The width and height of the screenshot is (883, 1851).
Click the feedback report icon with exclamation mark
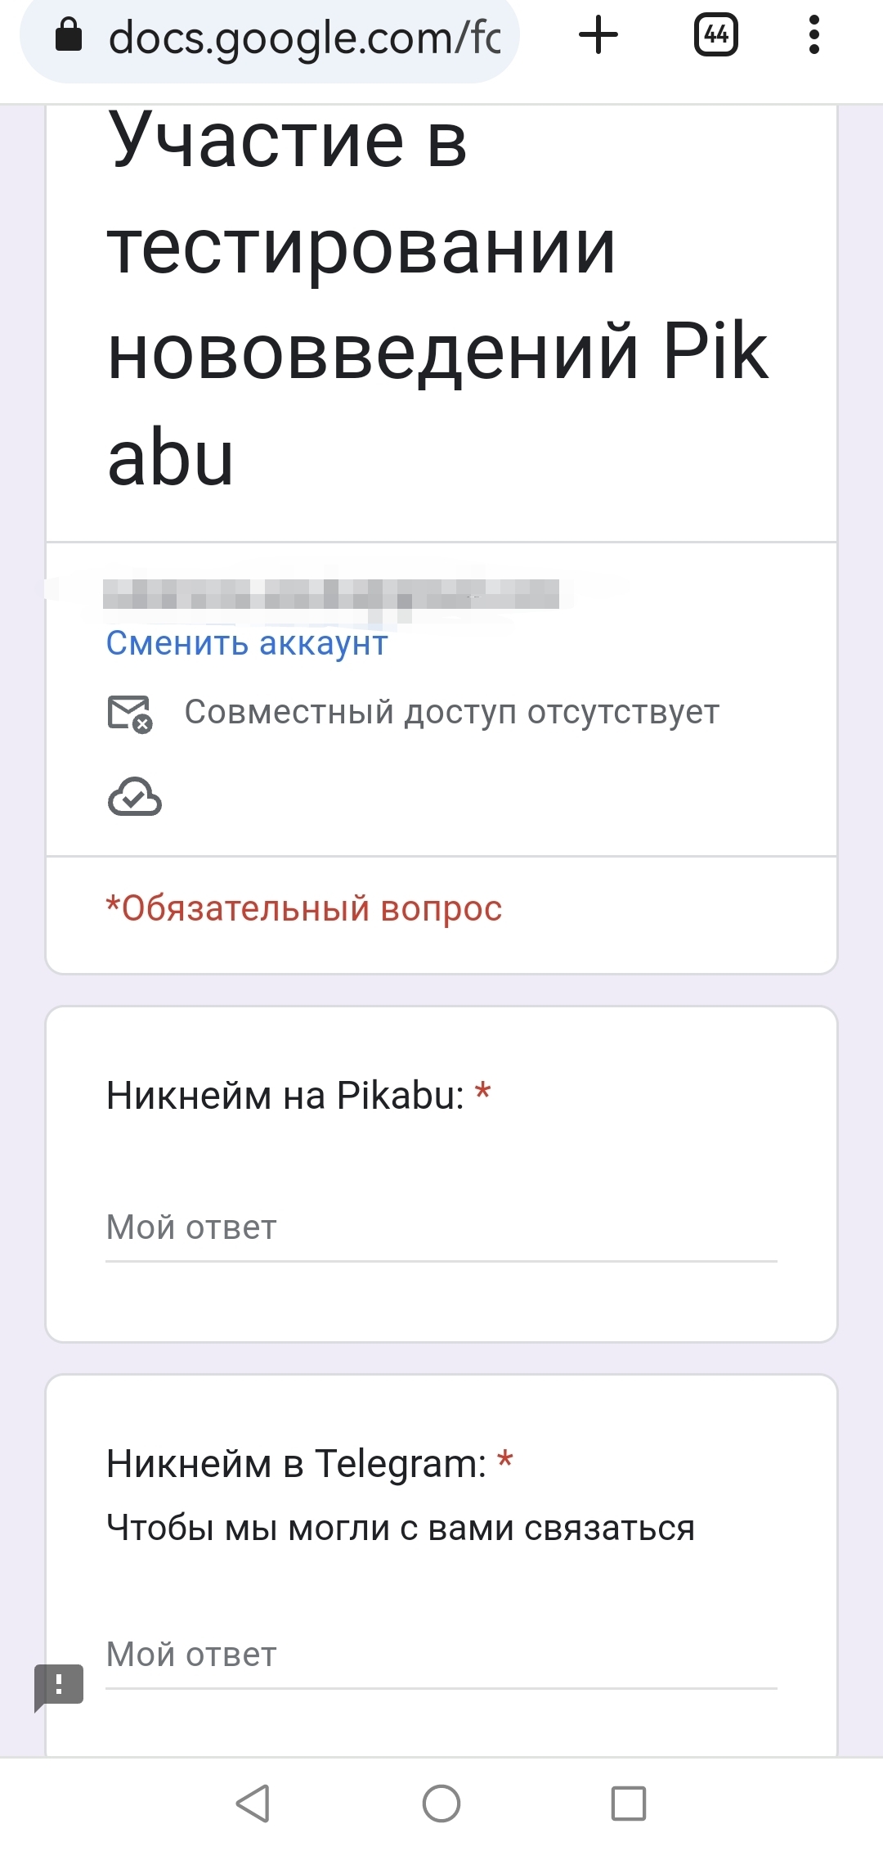(x=59, y=1686)
